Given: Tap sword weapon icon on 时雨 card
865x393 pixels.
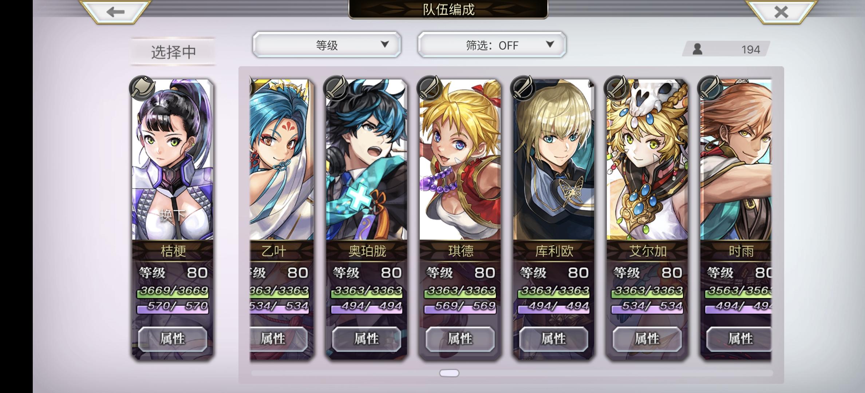Looking at the screenshot, I should [710, 88].
